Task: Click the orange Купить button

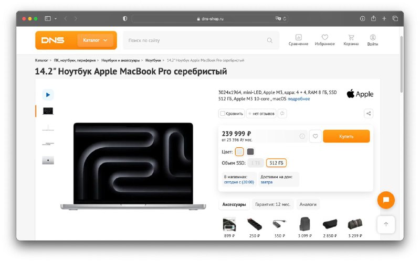Action: pos(346,136)
